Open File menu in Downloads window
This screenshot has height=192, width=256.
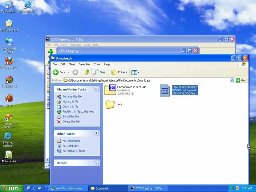(x=55, y=64)
